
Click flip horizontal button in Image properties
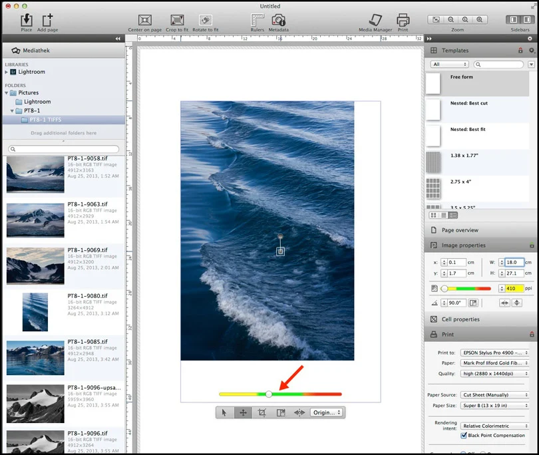[504, 303]
